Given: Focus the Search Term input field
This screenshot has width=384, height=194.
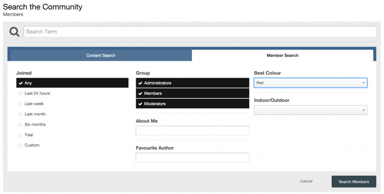Looking at the screenshot, I should [200, 32].
